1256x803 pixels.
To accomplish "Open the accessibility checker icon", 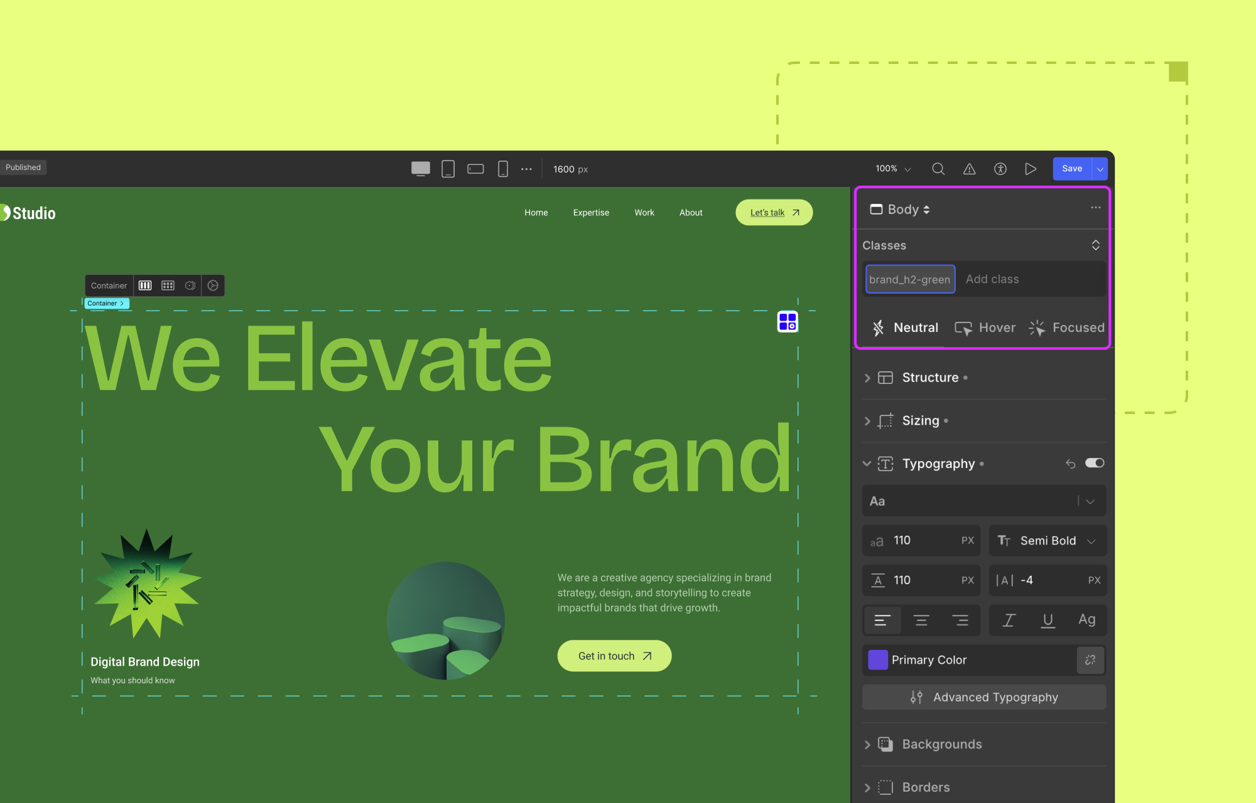I will coord(1000,169).
